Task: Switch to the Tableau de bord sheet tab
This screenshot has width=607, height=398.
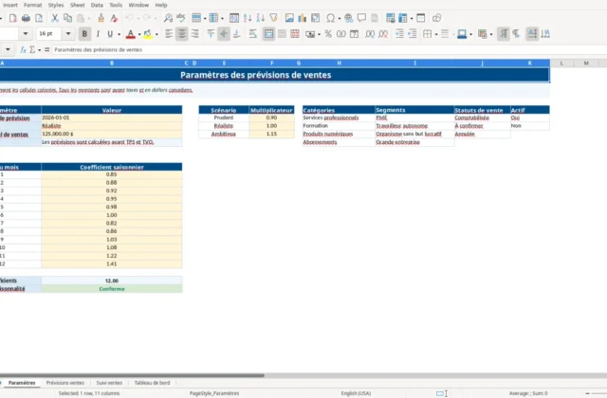Action: pos(152,383)
